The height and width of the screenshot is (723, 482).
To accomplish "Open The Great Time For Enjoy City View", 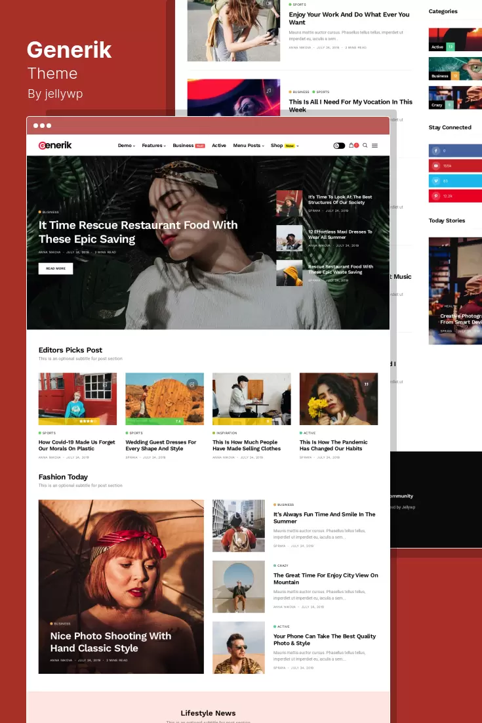I will coord(326,579).
